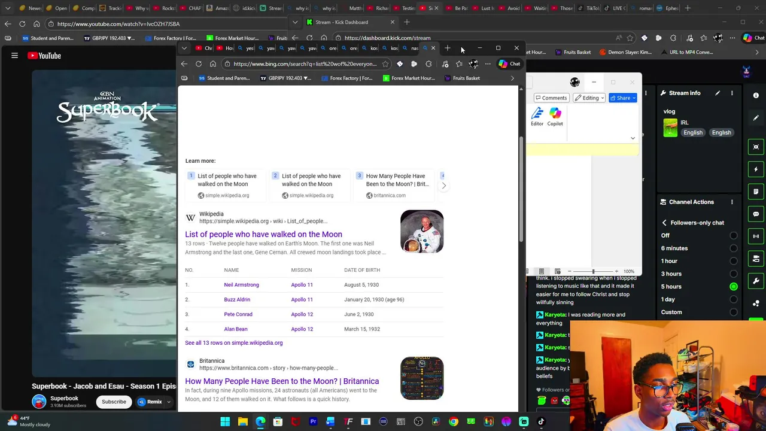The width and height of the screenshot is (766, 431).
Task: Reload the Bing search page
Action: (x=199, y=64)
